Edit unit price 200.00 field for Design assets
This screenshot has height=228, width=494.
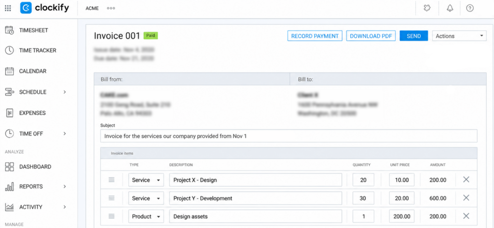point(402,216)
